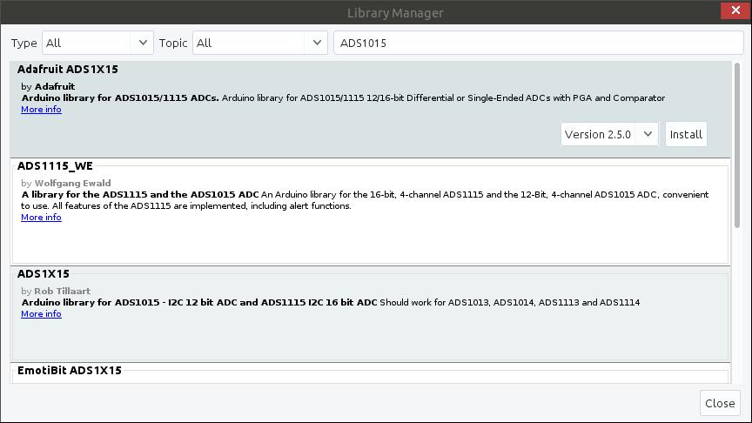Select the EmotiBit ADS1X15 library entry
752x423 pixels.
pyautogui.click(x=70, y=370)
